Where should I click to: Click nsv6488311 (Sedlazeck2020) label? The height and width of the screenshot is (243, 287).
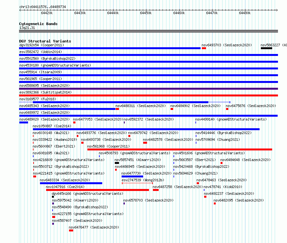pyautogui.click(x=141, y=106)
